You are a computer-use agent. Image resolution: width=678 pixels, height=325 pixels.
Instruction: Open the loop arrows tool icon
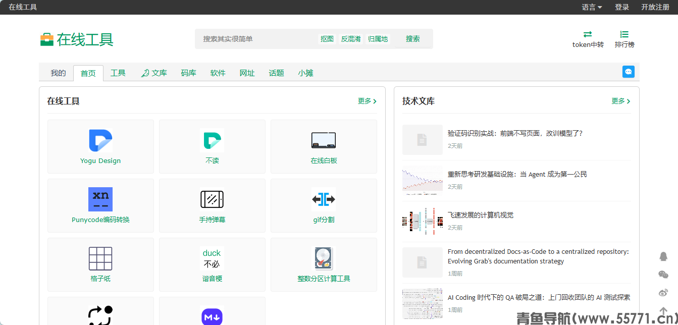pos(100,315)
